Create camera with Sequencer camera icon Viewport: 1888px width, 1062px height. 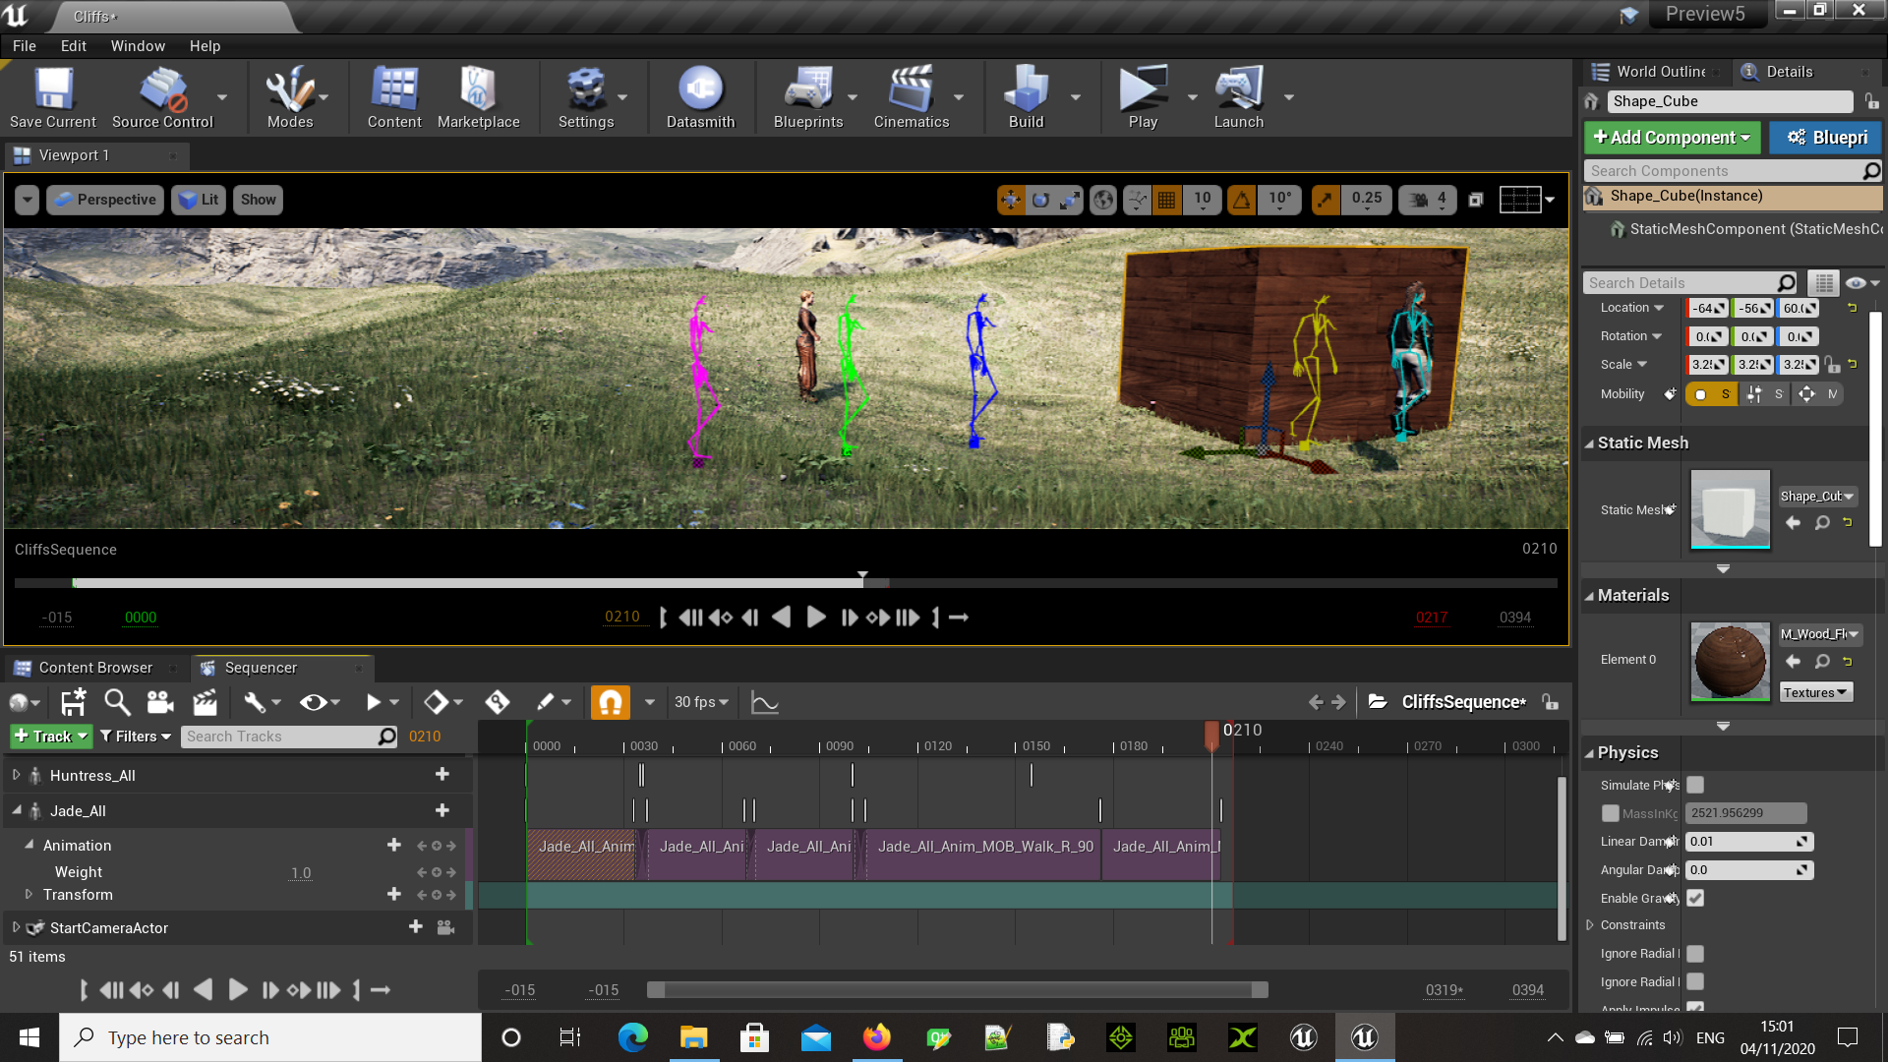(160, 702)
